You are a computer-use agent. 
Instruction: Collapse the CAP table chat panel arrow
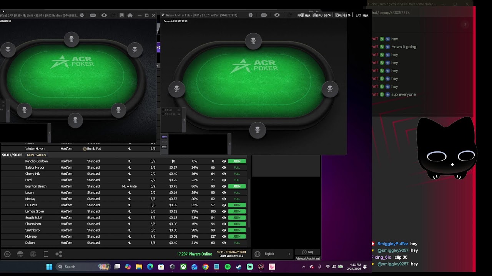[49, 133]
